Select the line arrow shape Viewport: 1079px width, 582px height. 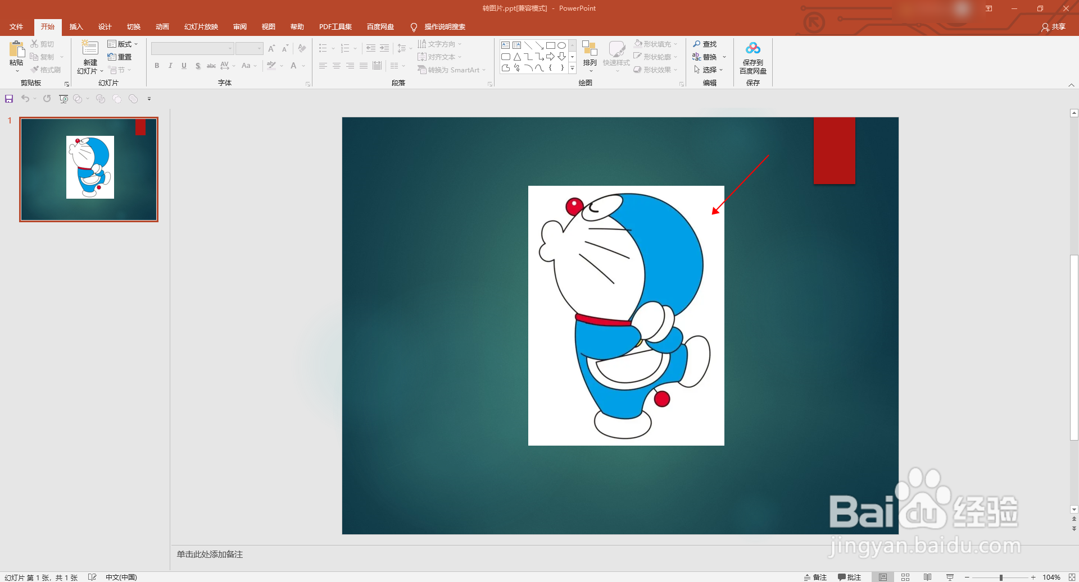point(539,45)
